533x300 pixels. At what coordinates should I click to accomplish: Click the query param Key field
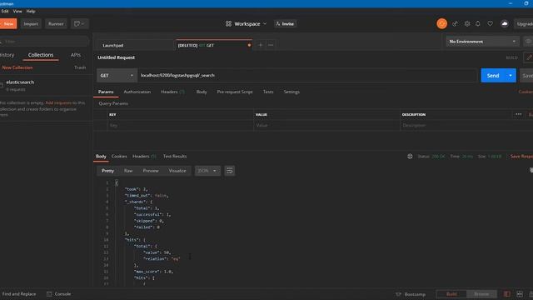181,125
